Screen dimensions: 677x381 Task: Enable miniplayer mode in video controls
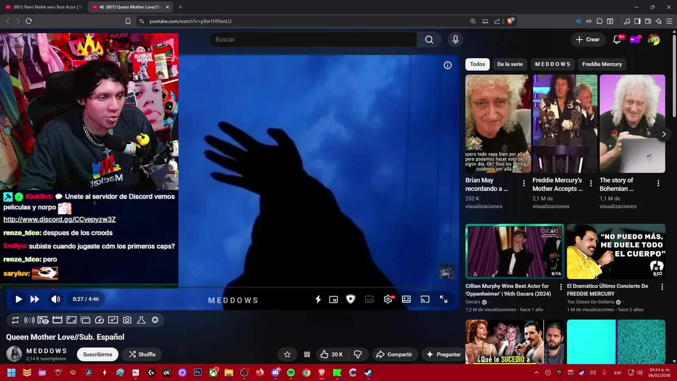(x=334, y=299)
